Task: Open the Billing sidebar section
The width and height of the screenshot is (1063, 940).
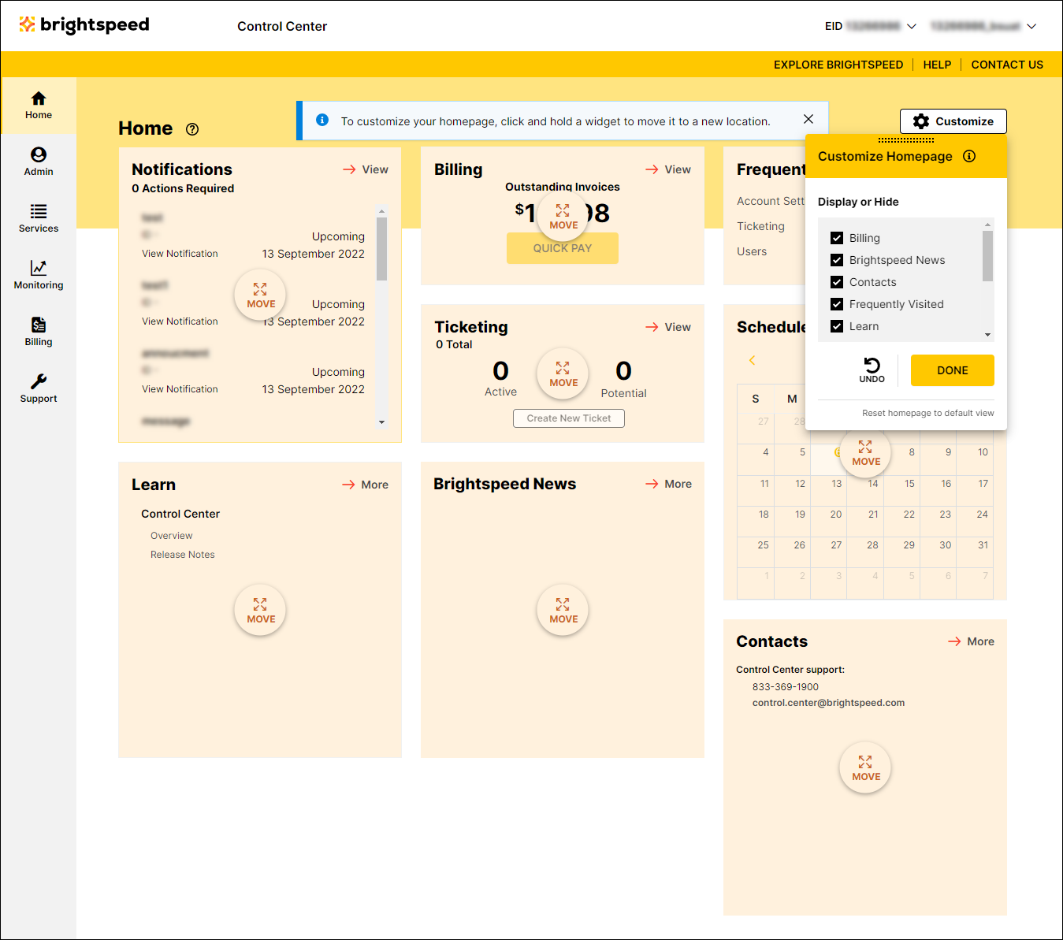Action: [39, 332]
